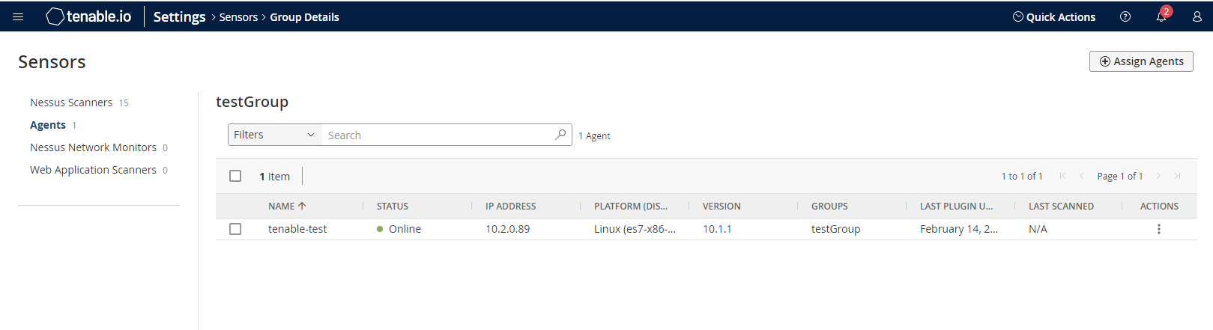Click the testGroup heading
The height and width of the screenshot is (330, 1213).
(x=252, y=102)
